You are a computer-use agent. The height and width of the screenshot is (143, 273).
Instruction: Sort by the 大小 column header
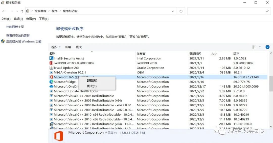click(214, 54)
